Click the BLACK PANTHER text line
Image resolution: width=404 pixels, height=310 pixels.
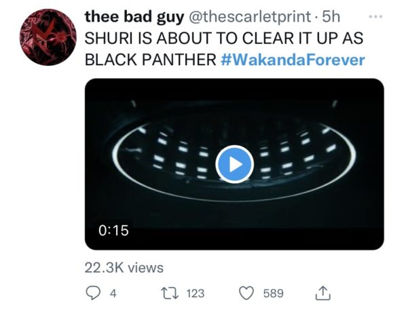[151, 60]
